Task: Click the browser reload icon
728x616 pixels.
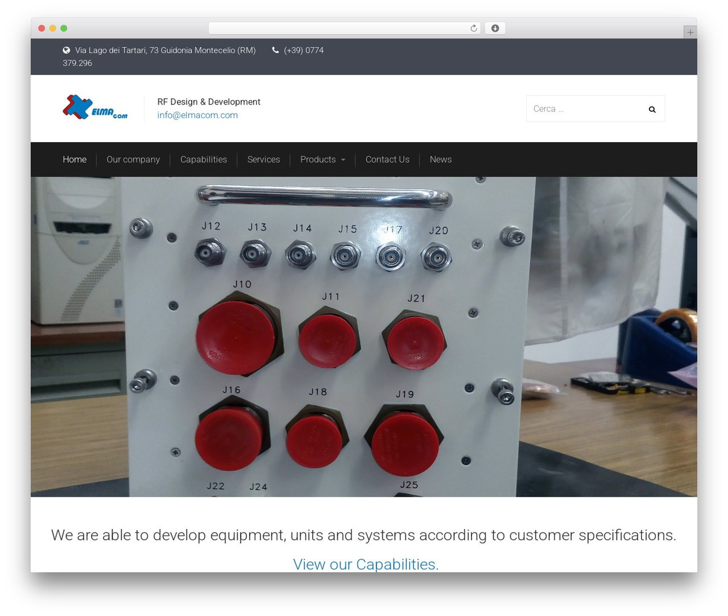Action: tap(473, 28)
